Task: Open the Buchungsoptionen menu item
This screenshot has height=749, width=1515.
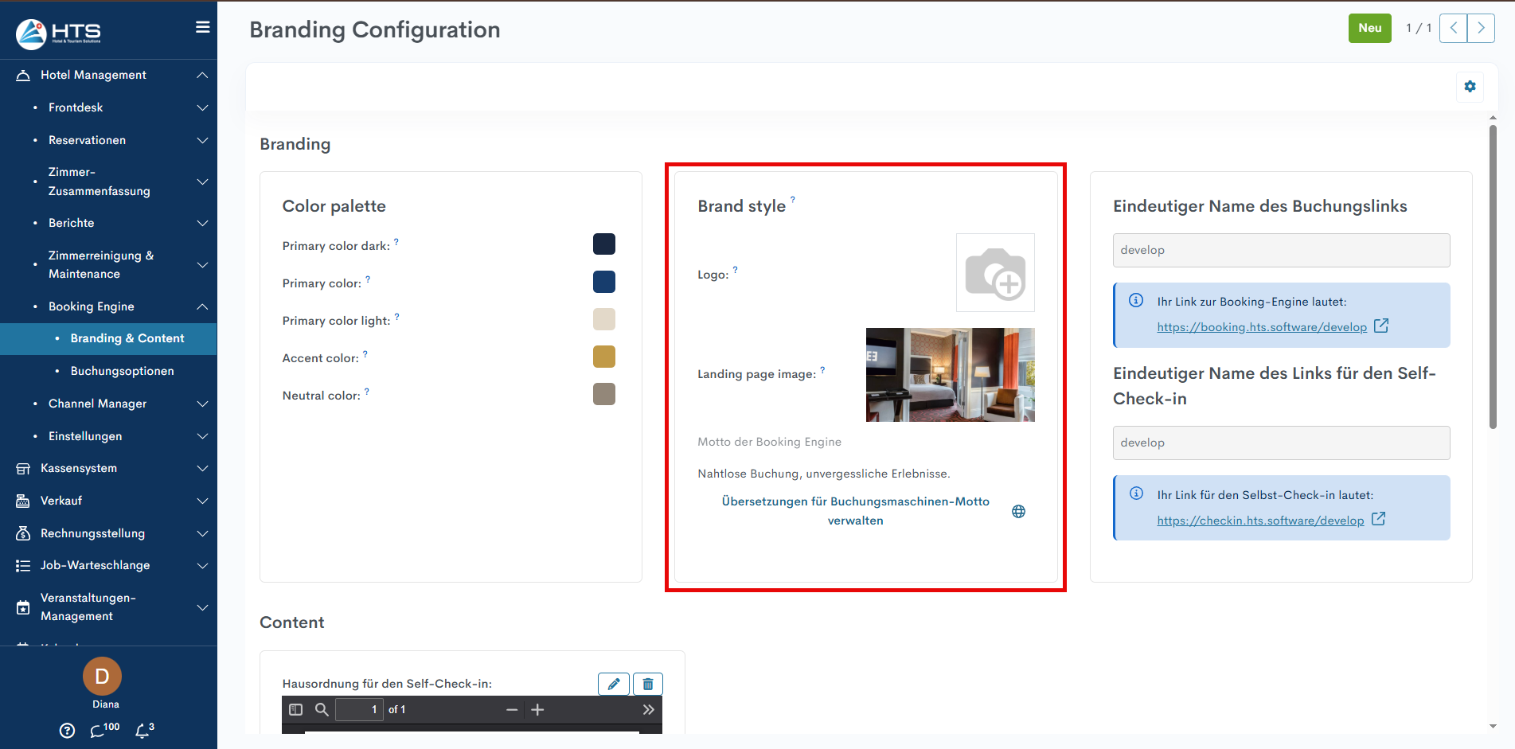Action: click(x=122, y=371)
